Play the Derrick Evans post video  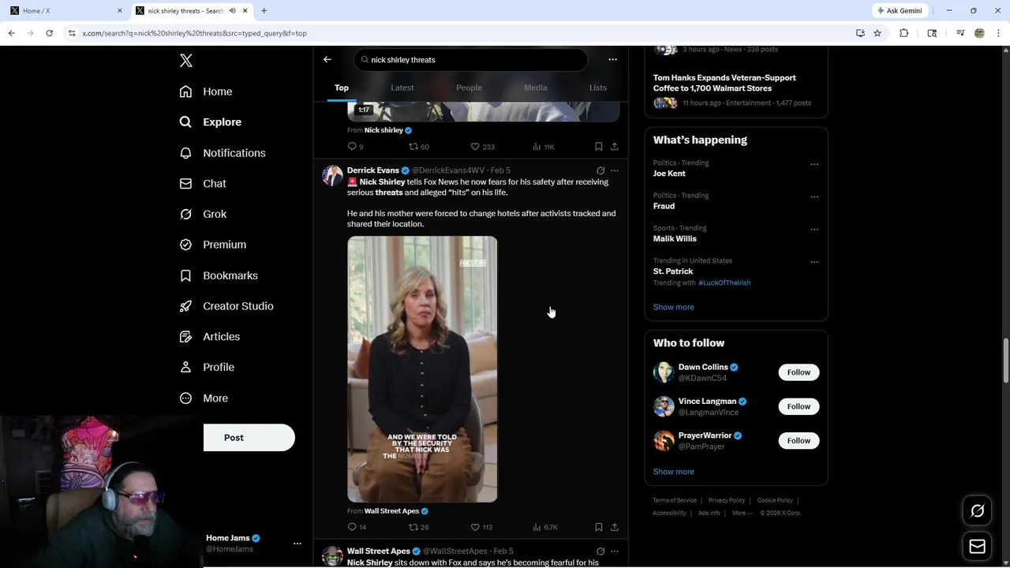(x=422, y=369)
